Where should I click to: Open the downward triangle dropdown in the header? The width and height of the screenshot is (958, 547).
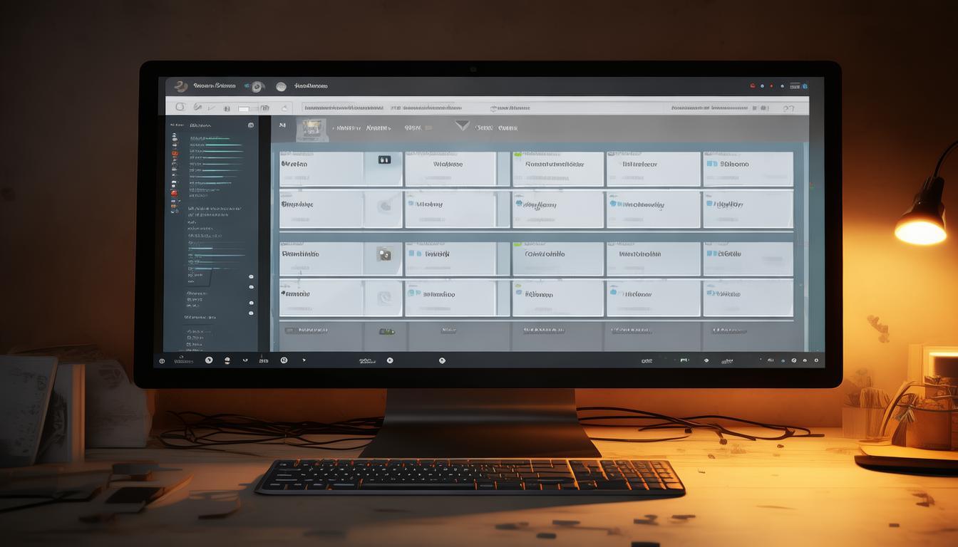coord(463,126)
